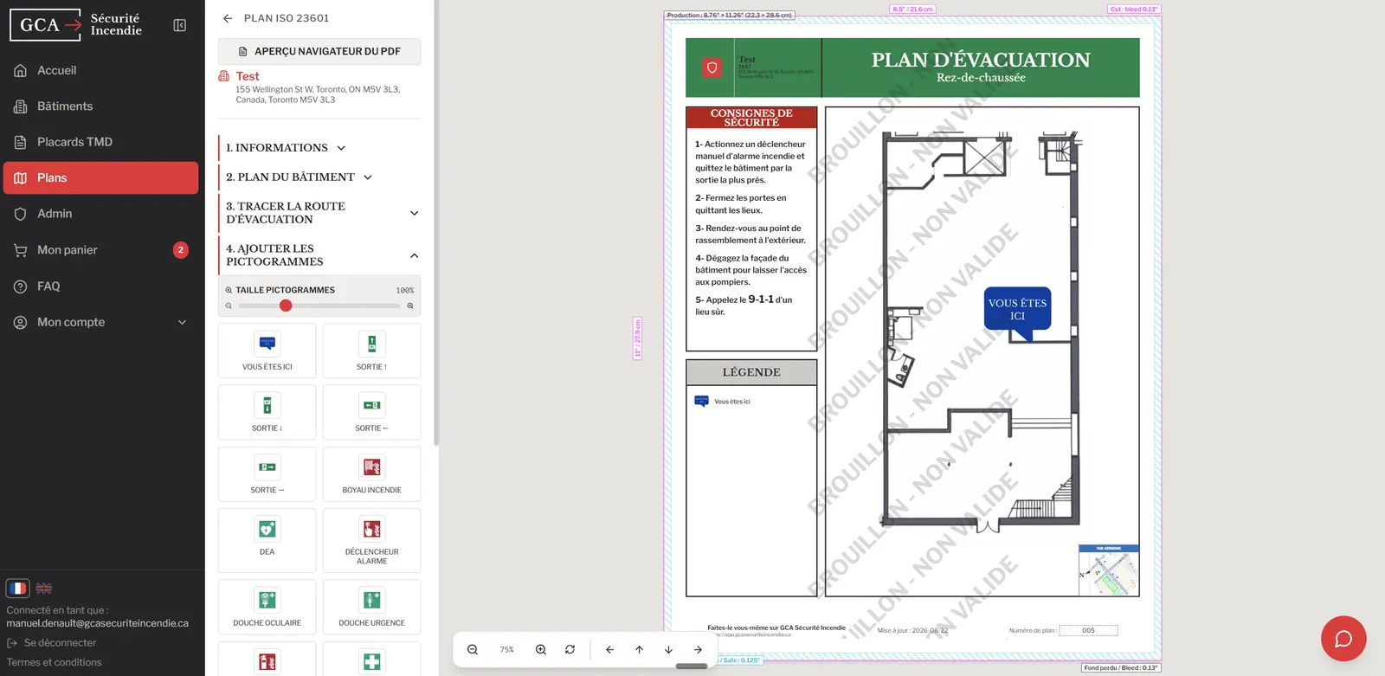
Task: Switch language to English flag
Action: pyautogui.click(x=44, y=589)
